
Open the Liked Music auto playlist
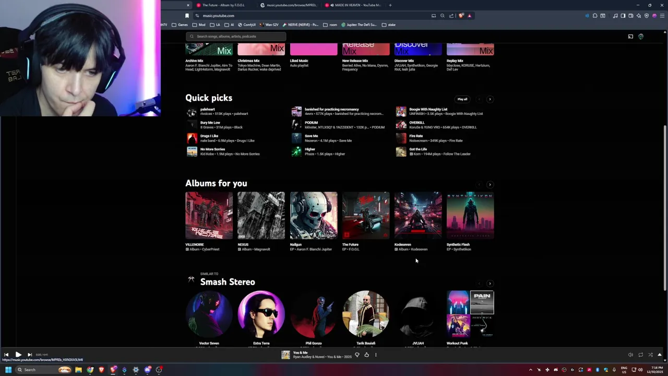click(299, 61)
